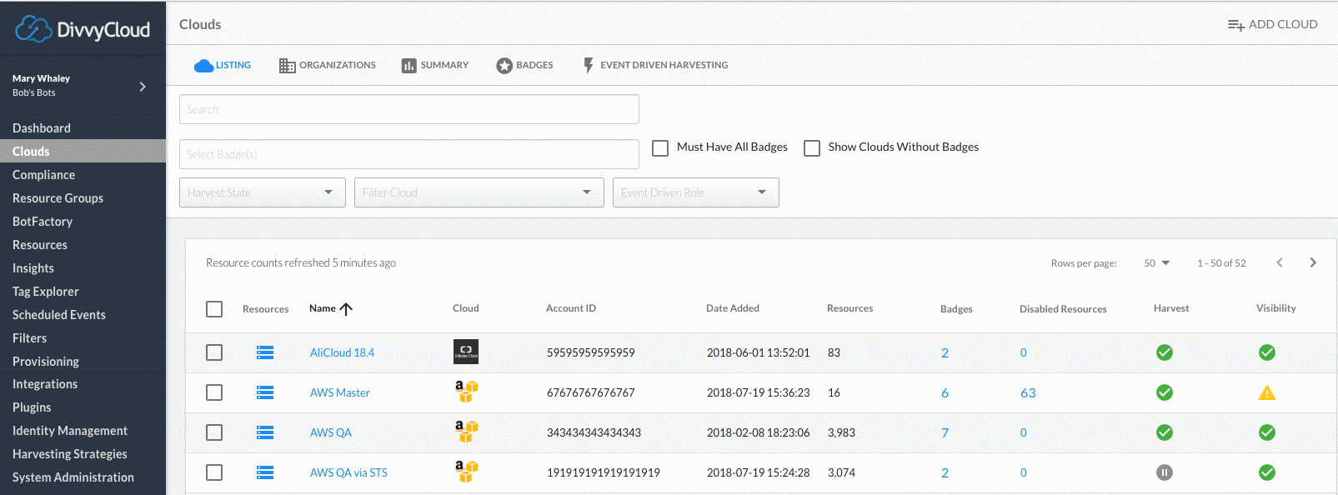Switch to Event Driven Harvesting tab

pos(655,65)
